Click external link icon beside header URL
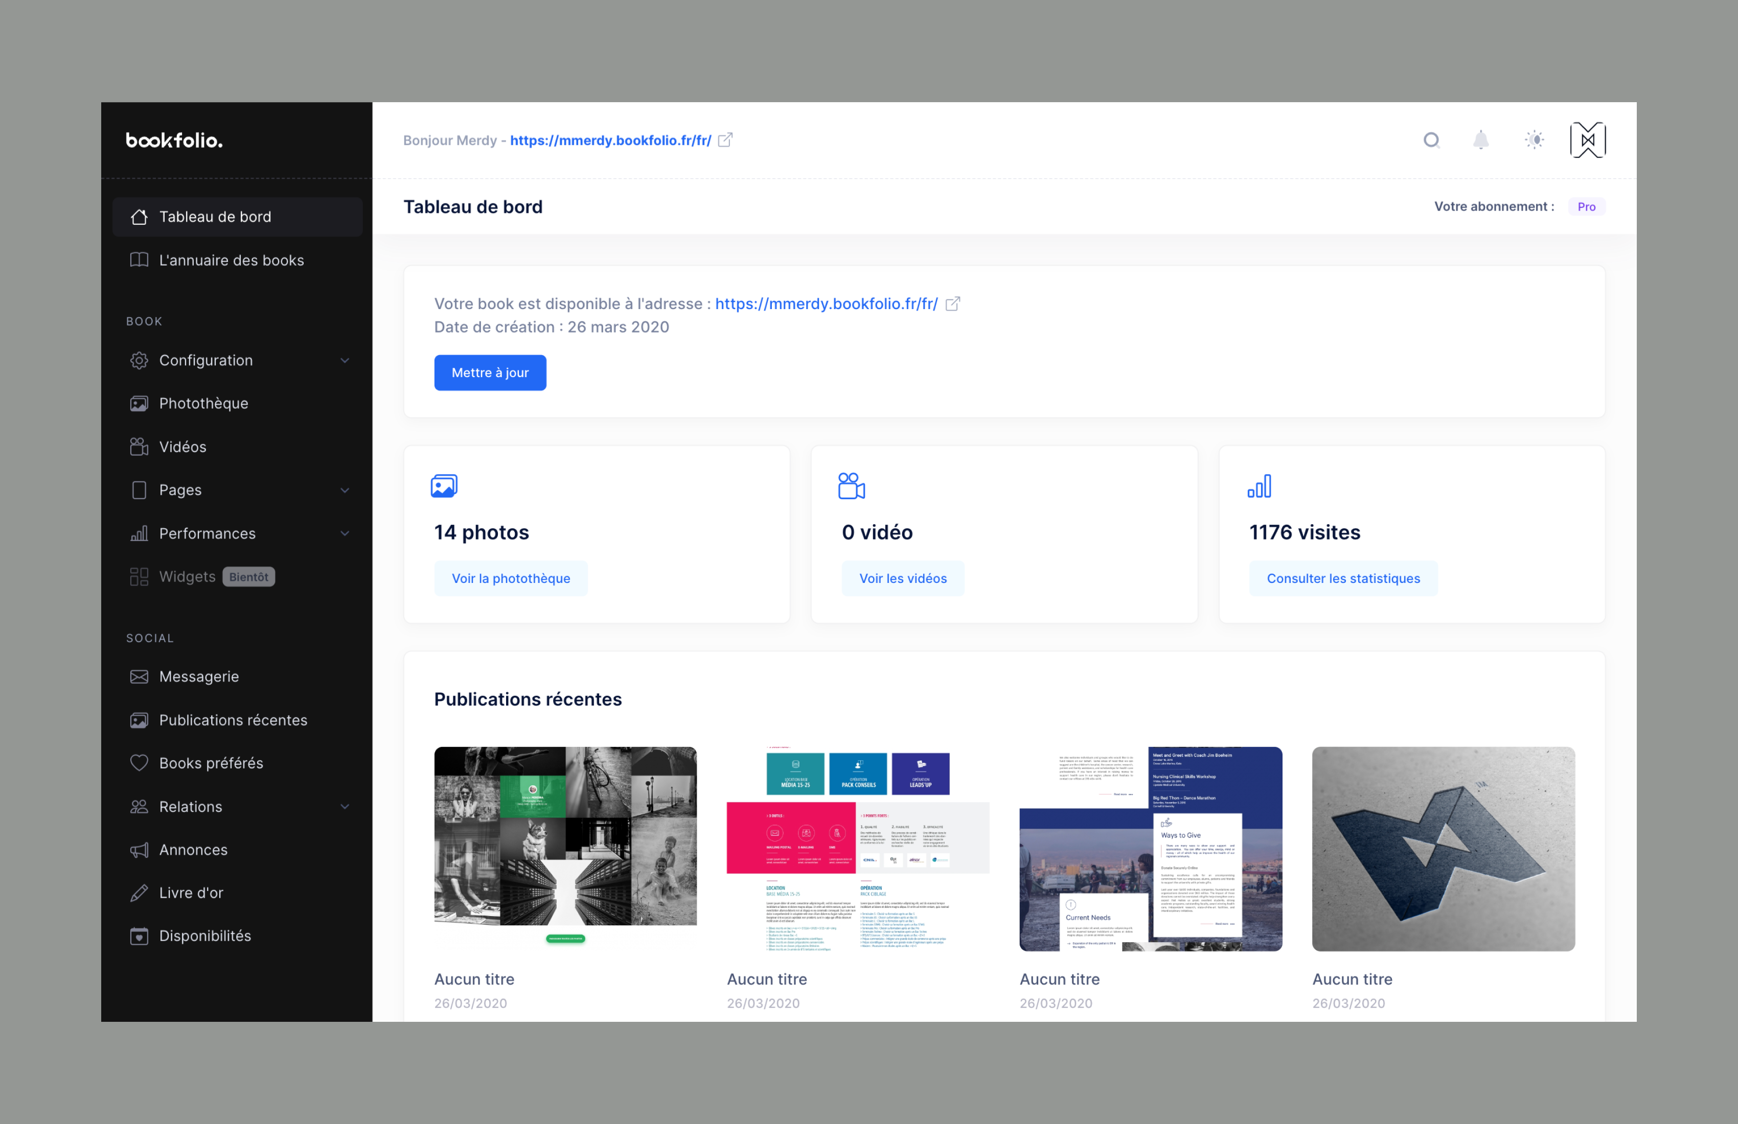Viewport: 1738px width, 1124px height. [725, 140]
